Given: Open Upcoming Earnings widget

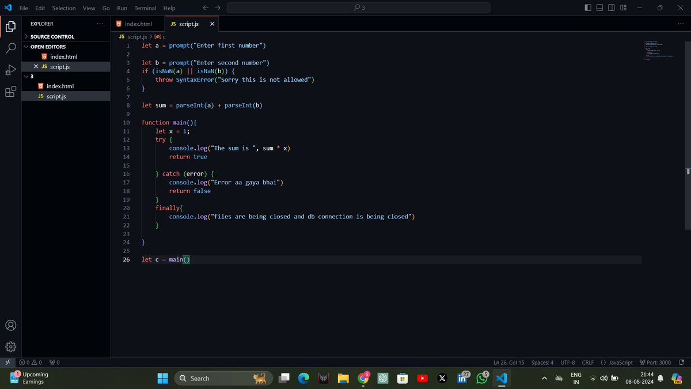Looking at the screenshot, I should point(29,378).
